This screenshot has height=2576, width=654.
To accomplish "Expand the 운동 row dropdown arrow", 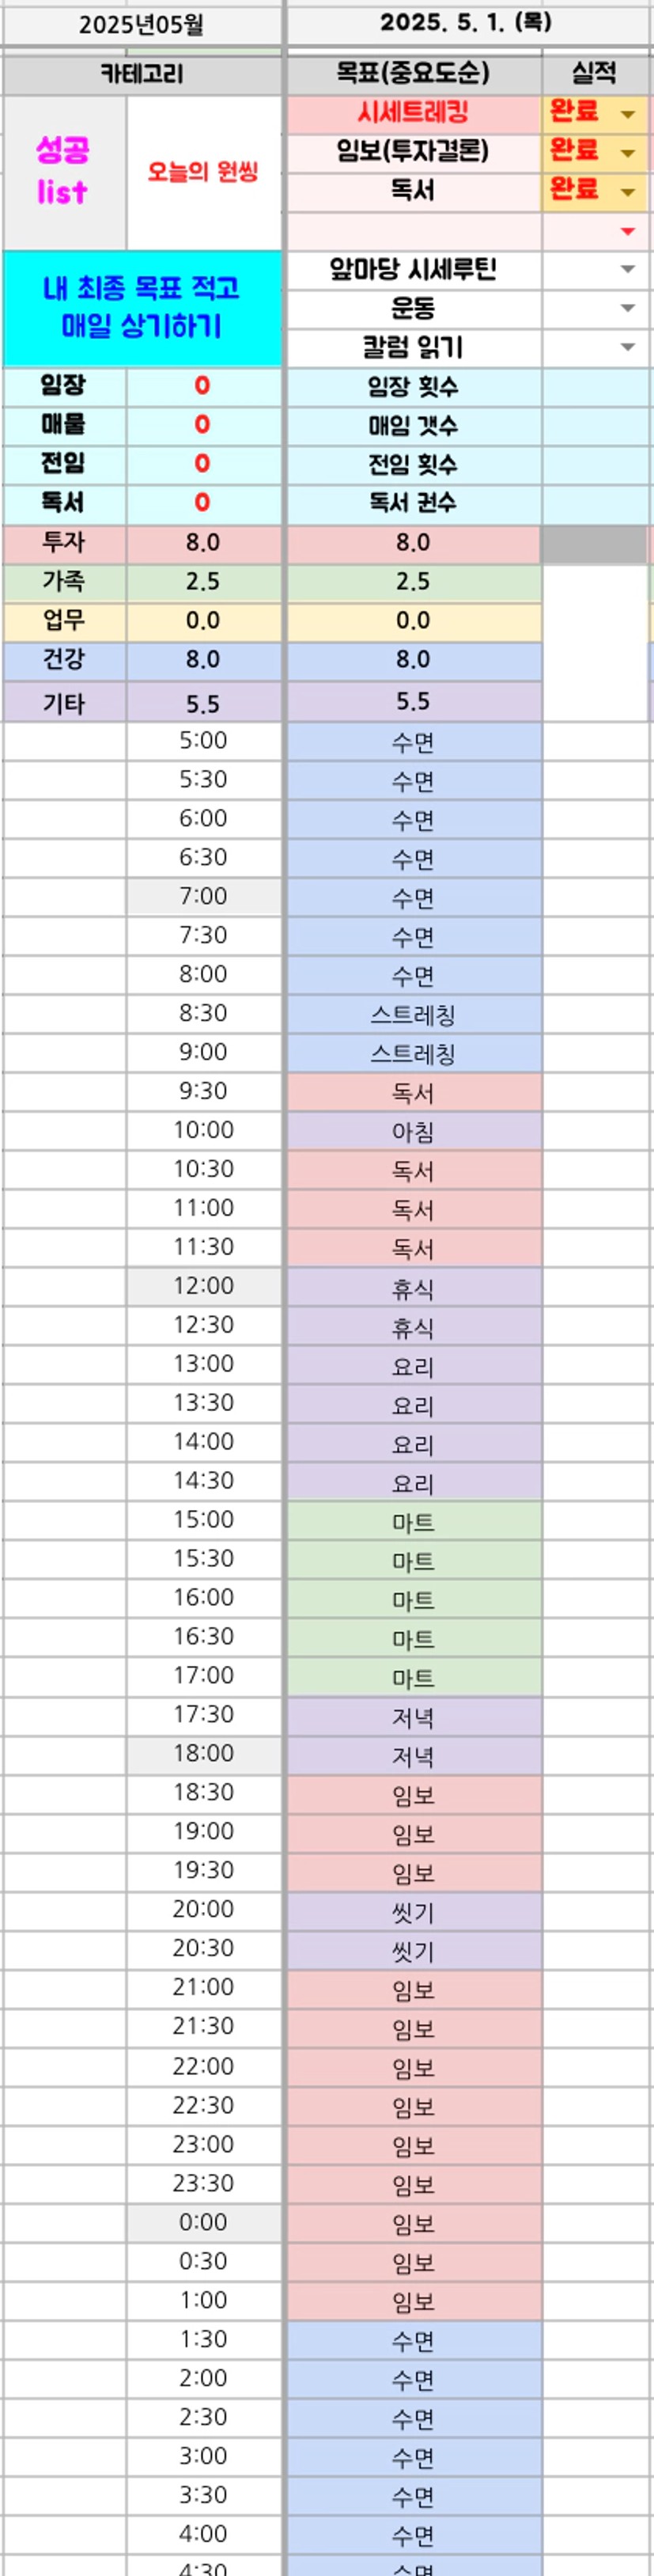I will tap(628, 308).
